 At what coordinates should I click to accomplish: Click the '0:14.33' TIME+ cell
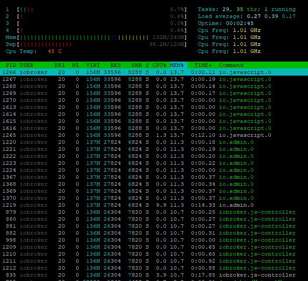coord(203,205)
